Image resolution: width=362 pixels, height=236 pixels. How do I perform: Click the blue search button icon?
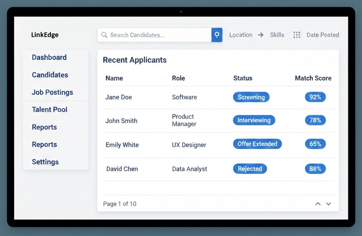tap(217, 35)
